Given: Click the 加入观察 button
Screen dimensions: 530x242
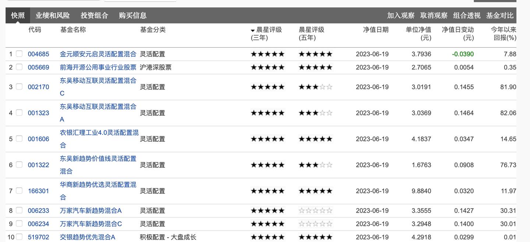Looking at the screenshot, I should pyautogui.click(x=401, y=15).
